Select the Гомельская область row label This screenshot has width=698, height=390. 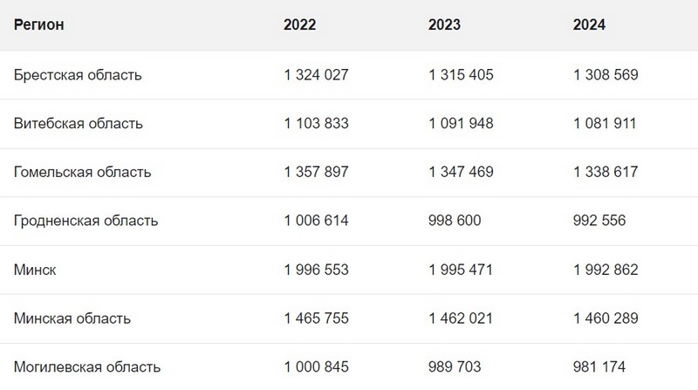(83, 173)
